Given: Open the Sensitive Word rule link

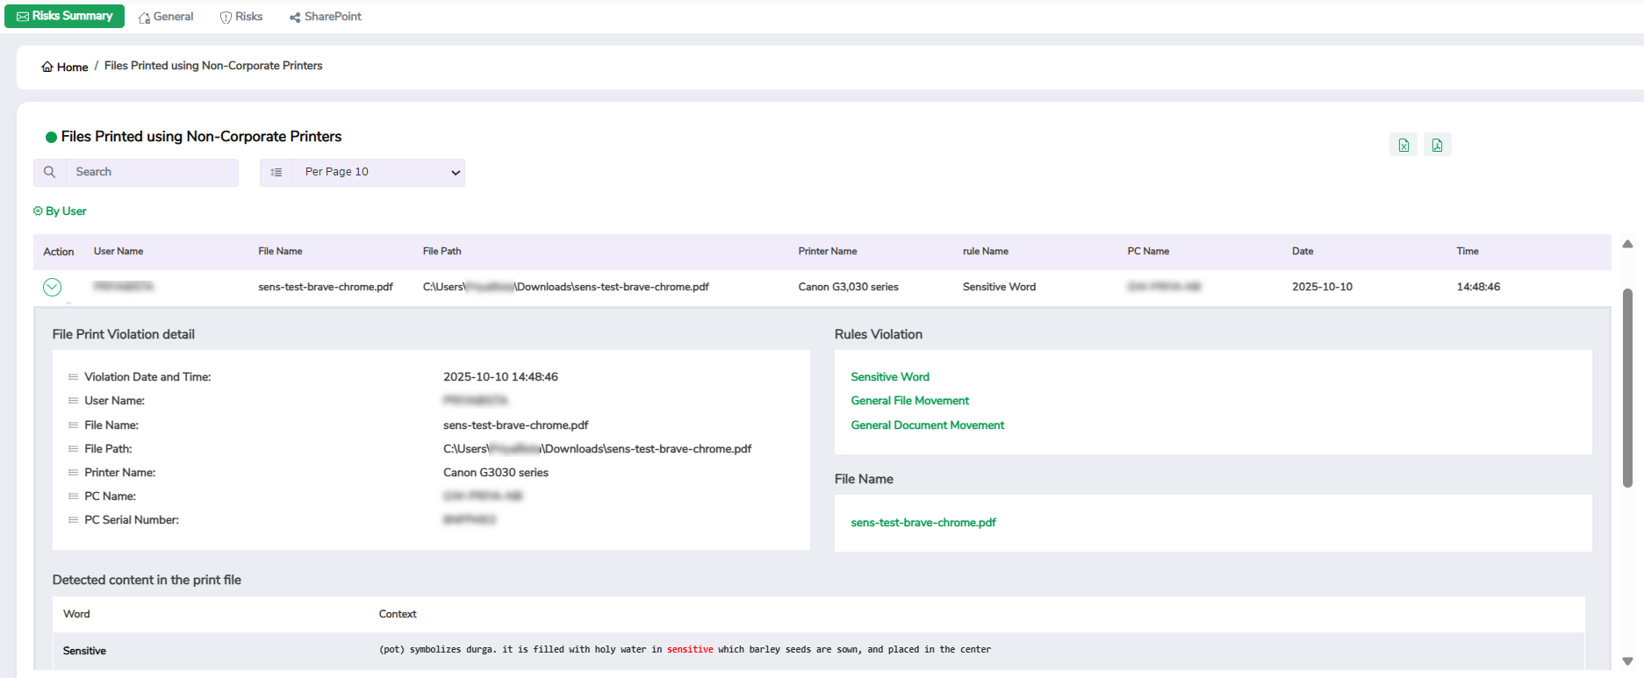Looking at the screenshot, I should point(889,377).
